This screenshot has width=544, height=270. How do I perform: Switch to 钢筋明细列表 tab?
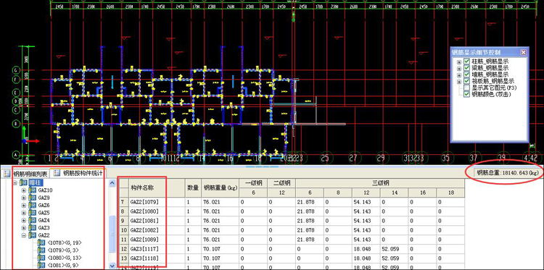[x=26, y=173]
